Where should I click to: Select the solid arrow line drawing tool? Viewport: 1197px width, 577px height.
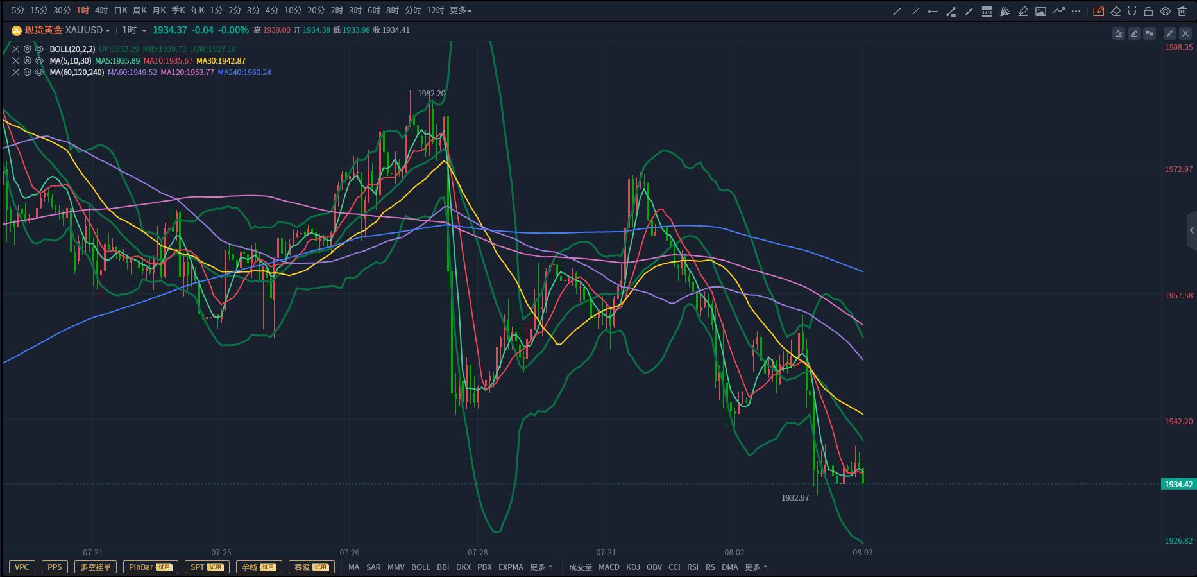point(897,11)
